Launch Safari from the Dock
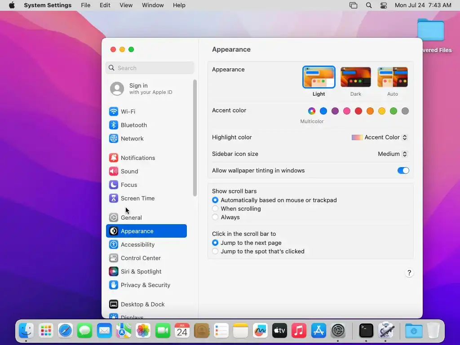Viewport: 460px width, 345px height. click(65, 331)
